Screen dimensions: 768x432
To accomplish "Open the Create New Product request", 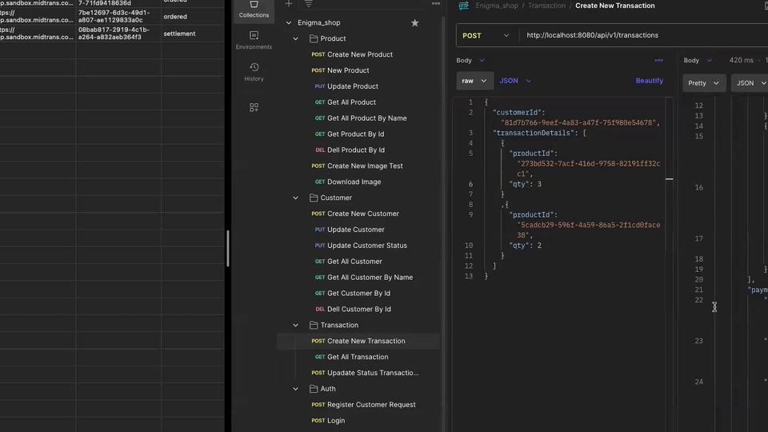I will point(359,54).
